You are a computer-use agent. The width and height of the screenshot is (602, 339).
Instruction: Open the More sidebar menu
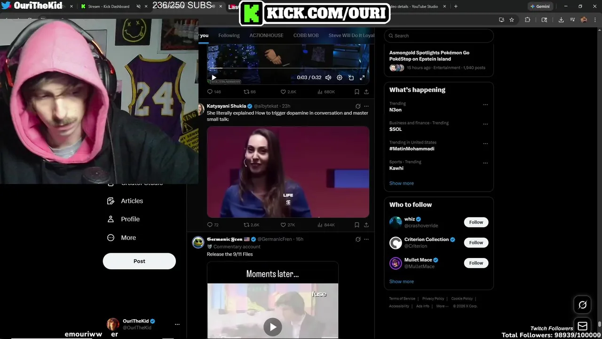[121, 238]
